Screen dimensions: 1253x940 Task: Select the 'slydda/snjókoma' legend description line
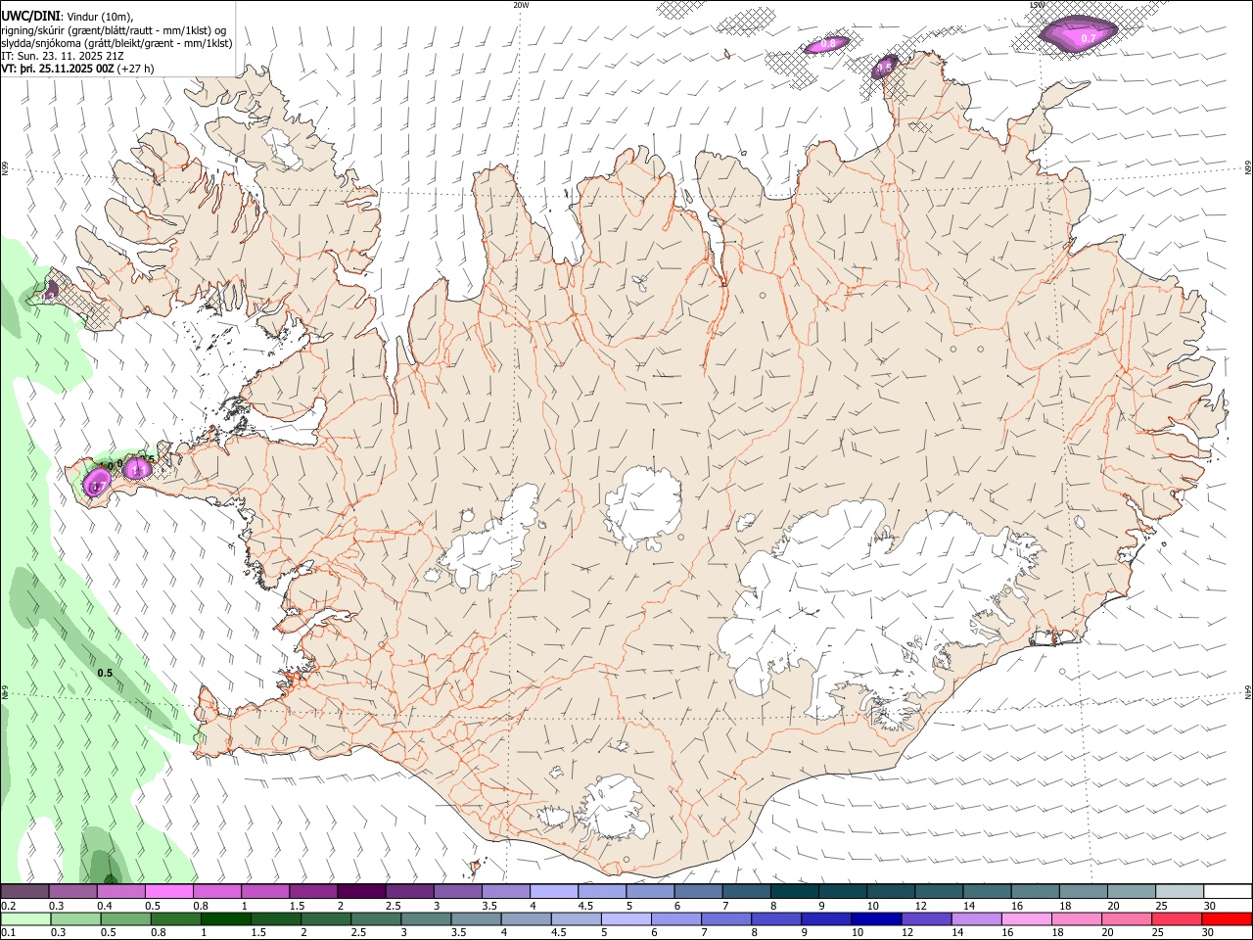[x=116, y=43]
